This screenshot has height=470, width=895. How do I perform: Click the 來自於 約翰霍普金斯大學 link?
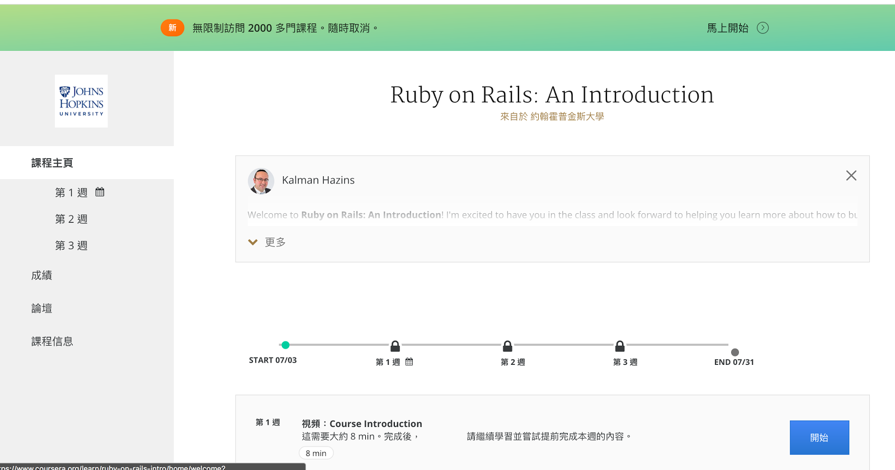click(552, 116)
